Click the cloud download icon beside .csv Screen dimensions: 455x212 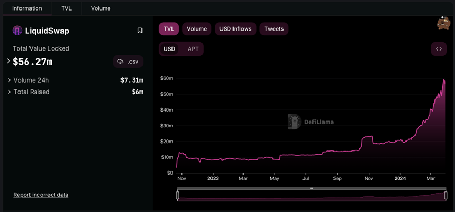pyautogui.click(x=120, y=62)
